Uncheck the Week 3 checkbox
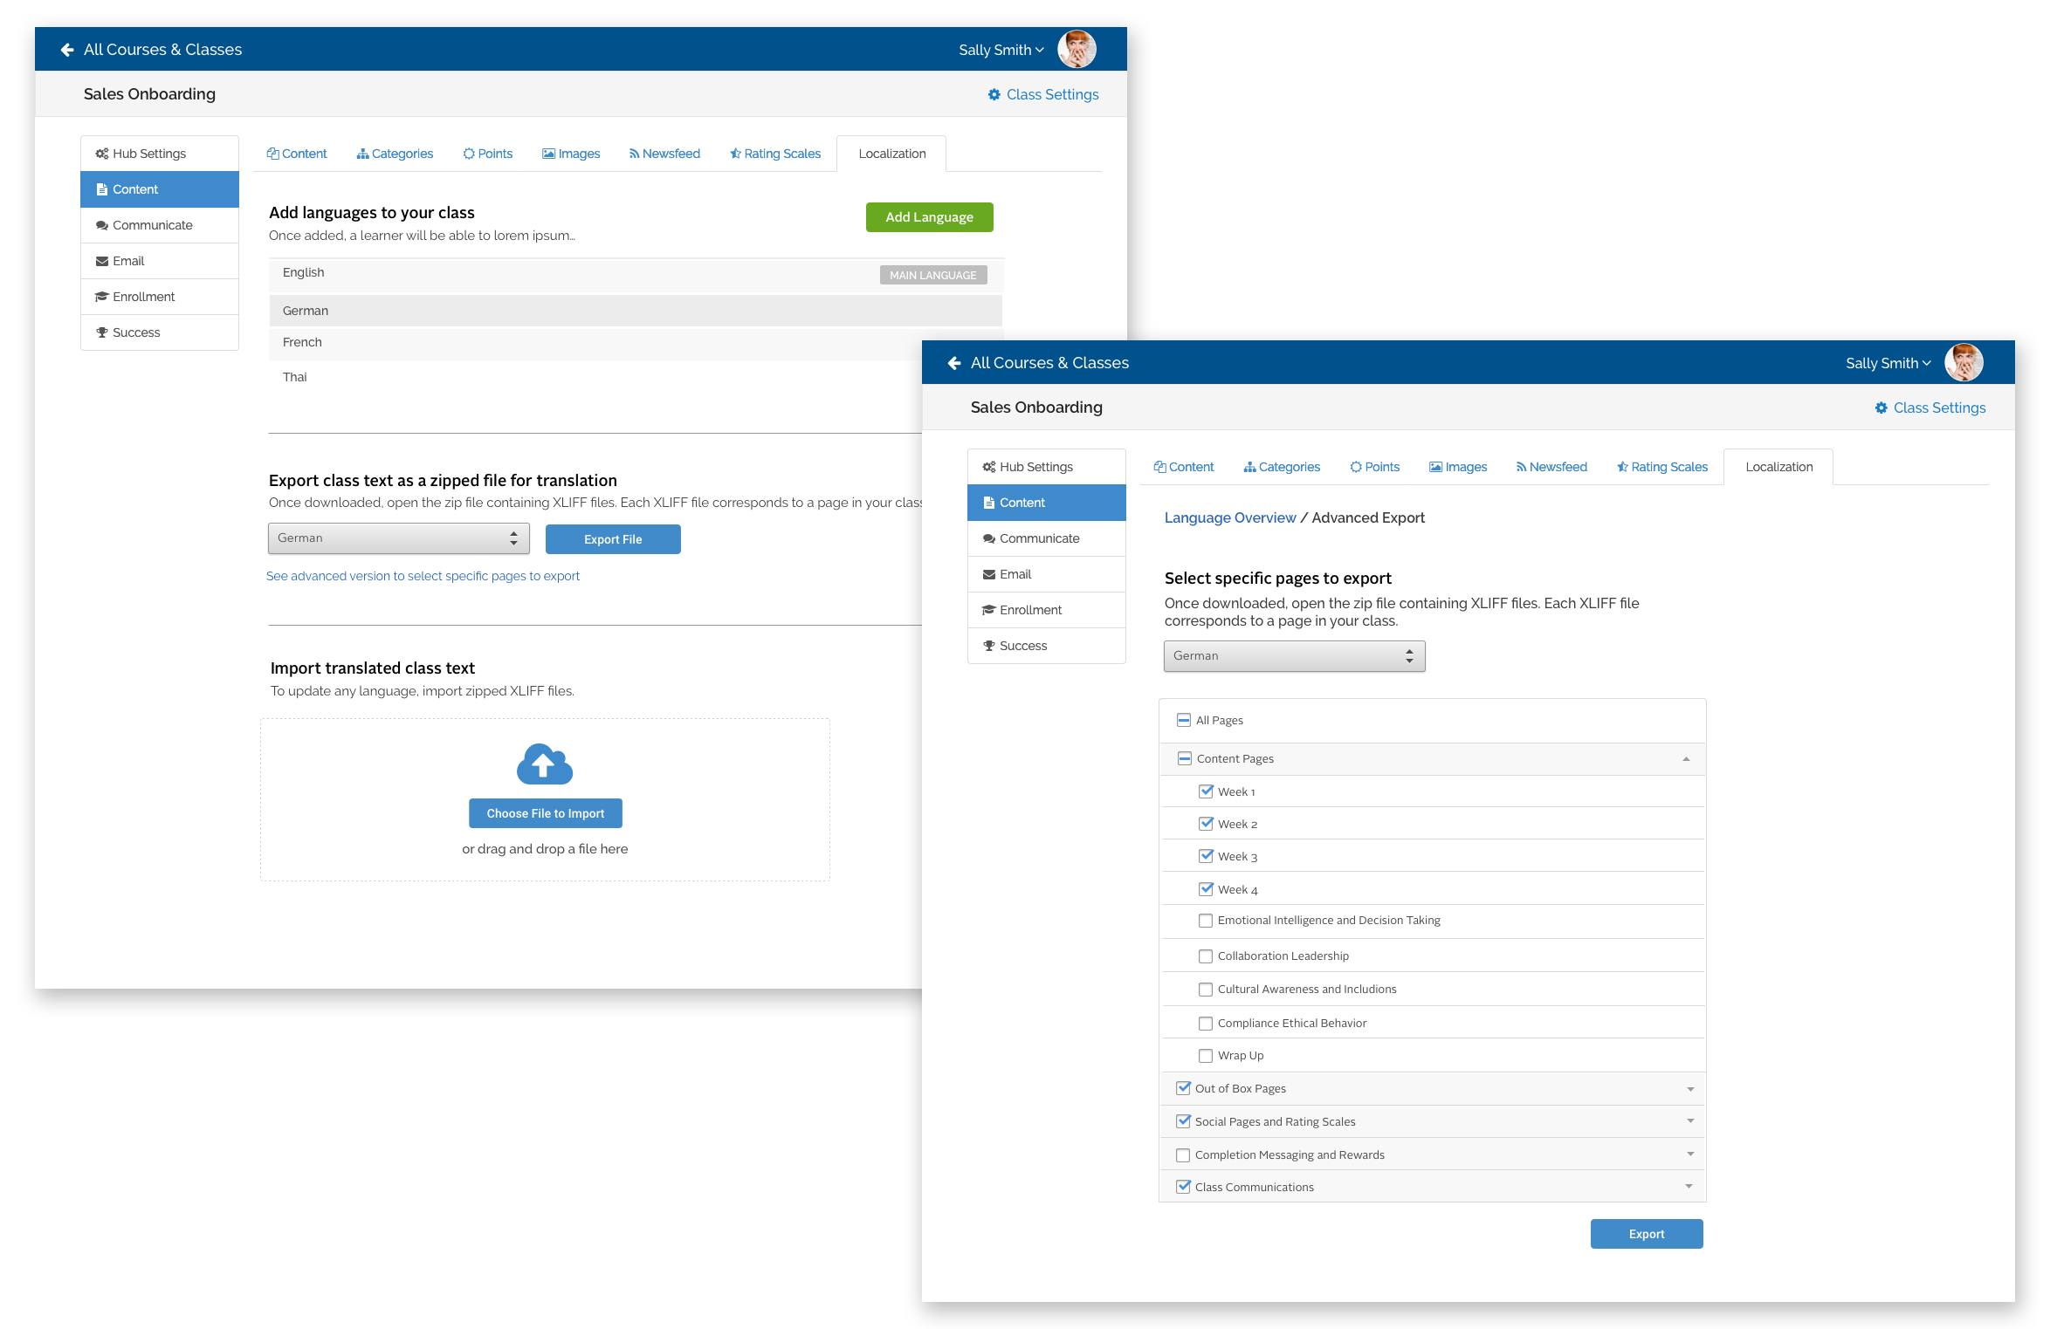Viewport: 2050px width, 1329px height. [1206, 856]
